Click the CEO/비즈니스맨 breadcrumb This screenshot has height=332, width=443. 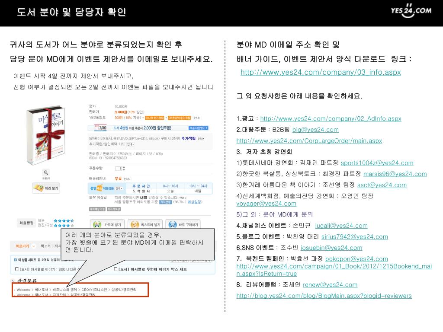tap(94, 290)
